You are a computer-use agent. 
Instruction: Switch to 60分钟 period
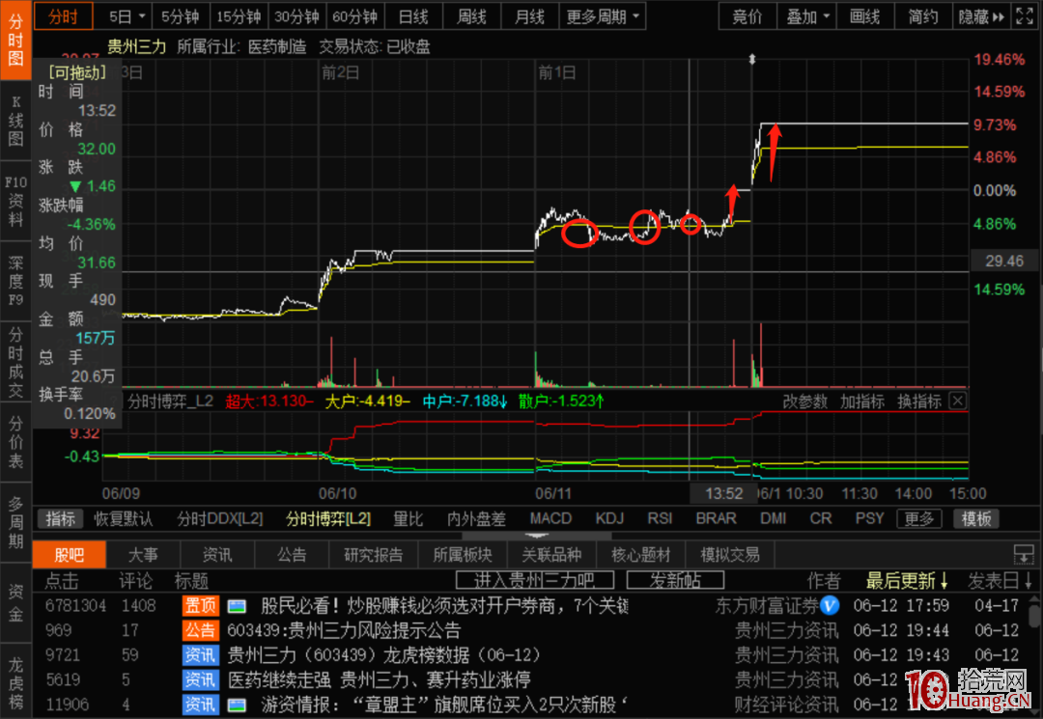pos(355,16)
